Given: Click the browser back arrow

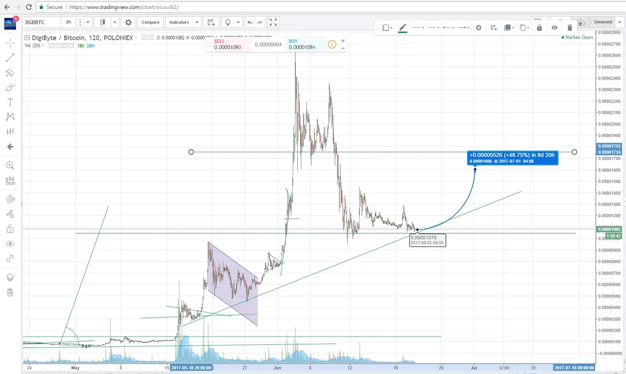Looking at the screenshot, I should 6,7.
